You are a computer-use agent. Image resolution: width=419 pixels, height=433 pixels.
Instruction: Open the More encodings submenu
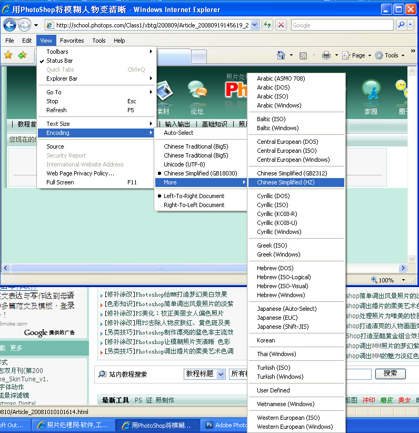tap(201, 182)
